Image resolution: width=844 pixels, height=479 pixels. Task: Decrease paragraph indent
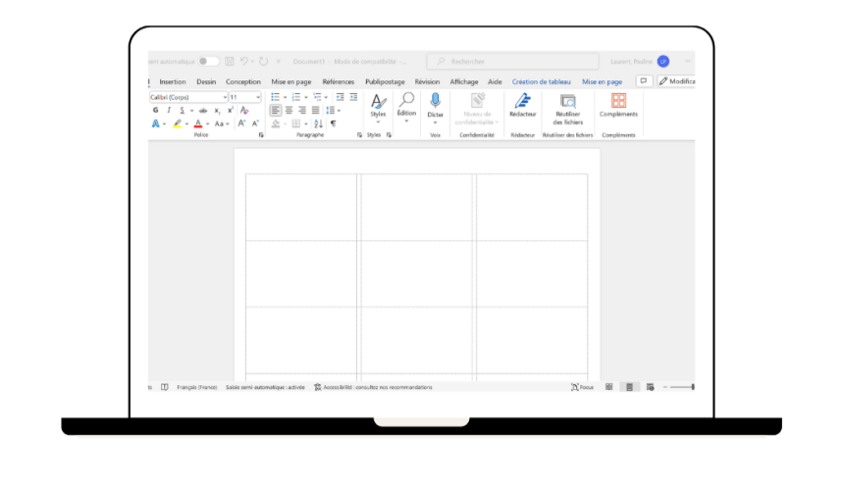coord(340,97)
